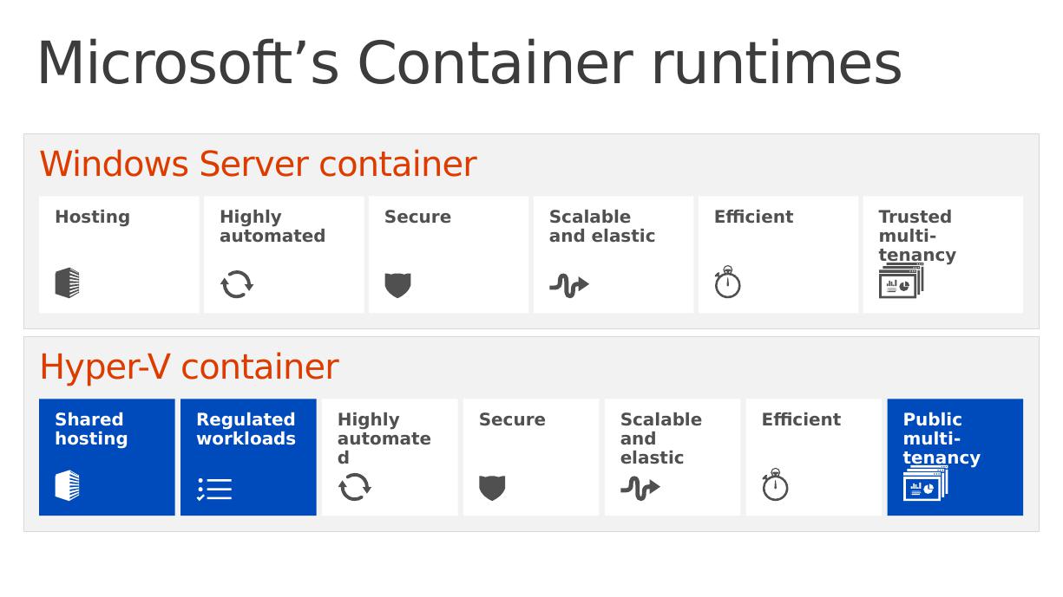
Task: Select the Shared hosting blue tile label
Action: 91,429
